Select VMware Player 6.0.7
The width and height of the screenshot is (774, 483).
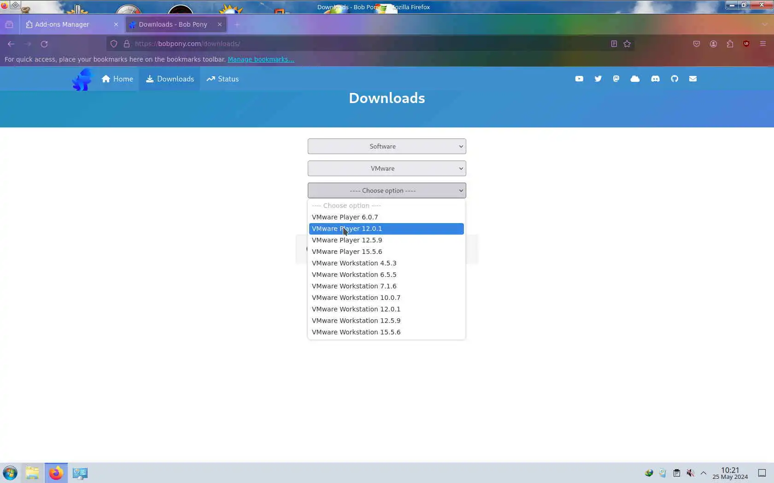pos(387,217)
